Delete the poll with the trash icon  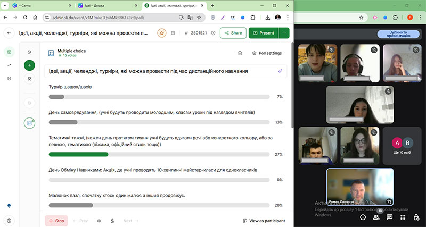click(240, 53)
